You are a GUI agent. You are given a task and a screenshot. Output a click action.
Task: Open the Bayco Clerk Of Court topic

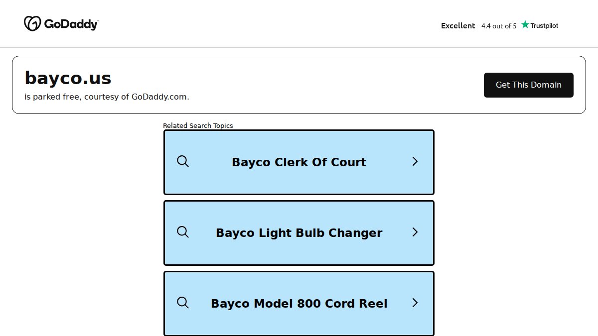(x=299, y=162)
